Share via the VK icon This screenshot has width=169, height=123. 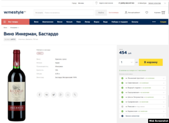[47, 95]
